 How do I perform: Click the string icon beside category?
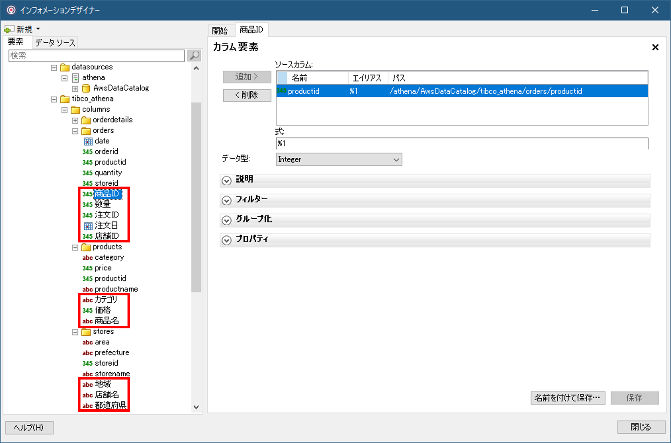tap(88, 258)
